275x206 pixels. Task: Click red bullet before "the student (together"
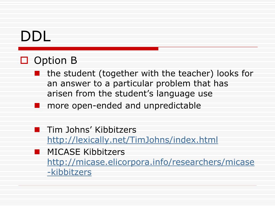click(x=37, y=73)
